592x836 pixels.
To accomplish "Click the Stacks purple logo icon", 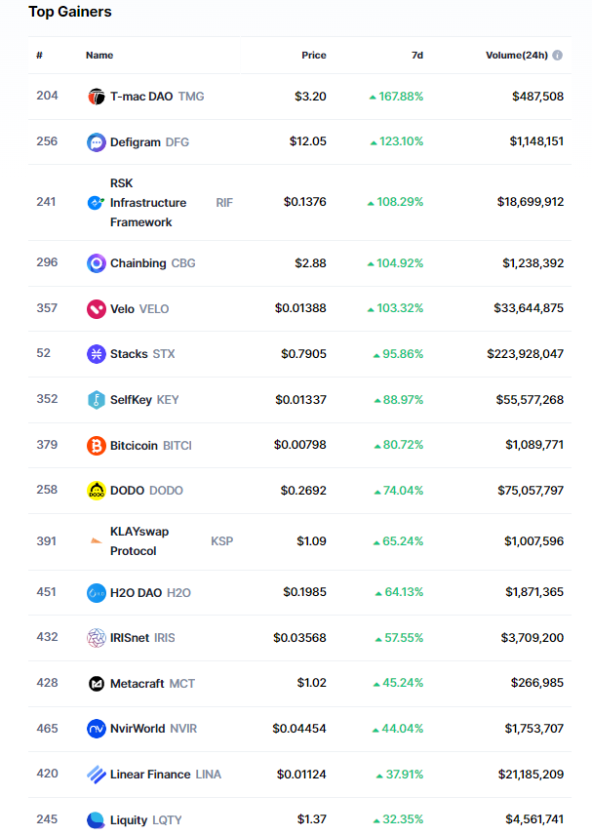I will tap(96, 354).
